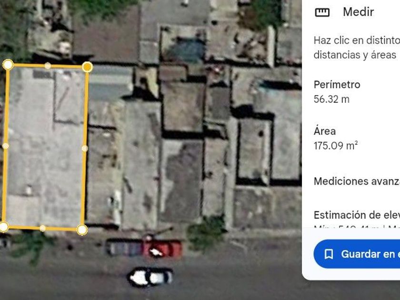
Task: Click the red car on the street
Action: tap(162, 249)
